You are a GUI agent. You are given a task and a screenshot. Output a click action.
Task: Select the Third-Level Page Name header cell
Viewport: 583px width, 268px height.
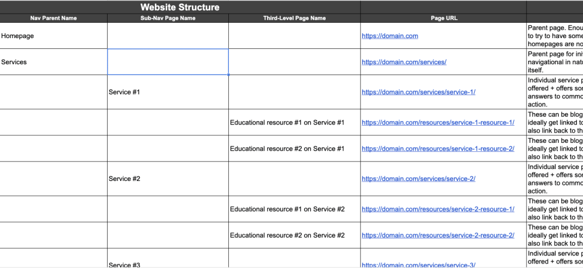pyautogui.click(x=294, y=18)
